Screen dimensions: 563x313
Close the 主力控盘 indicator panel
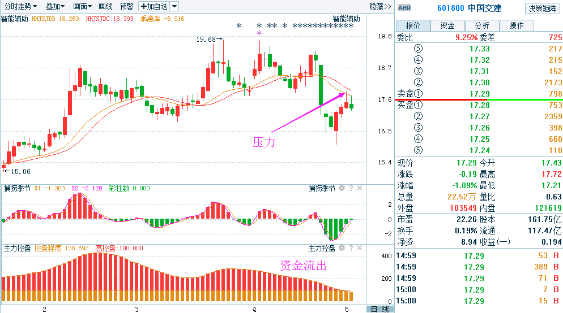click(360, 248)
